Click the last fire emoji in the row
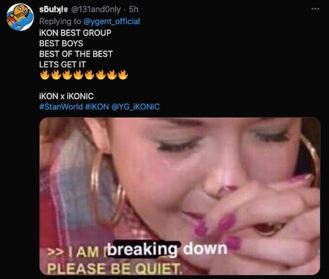 click(123, 75)
